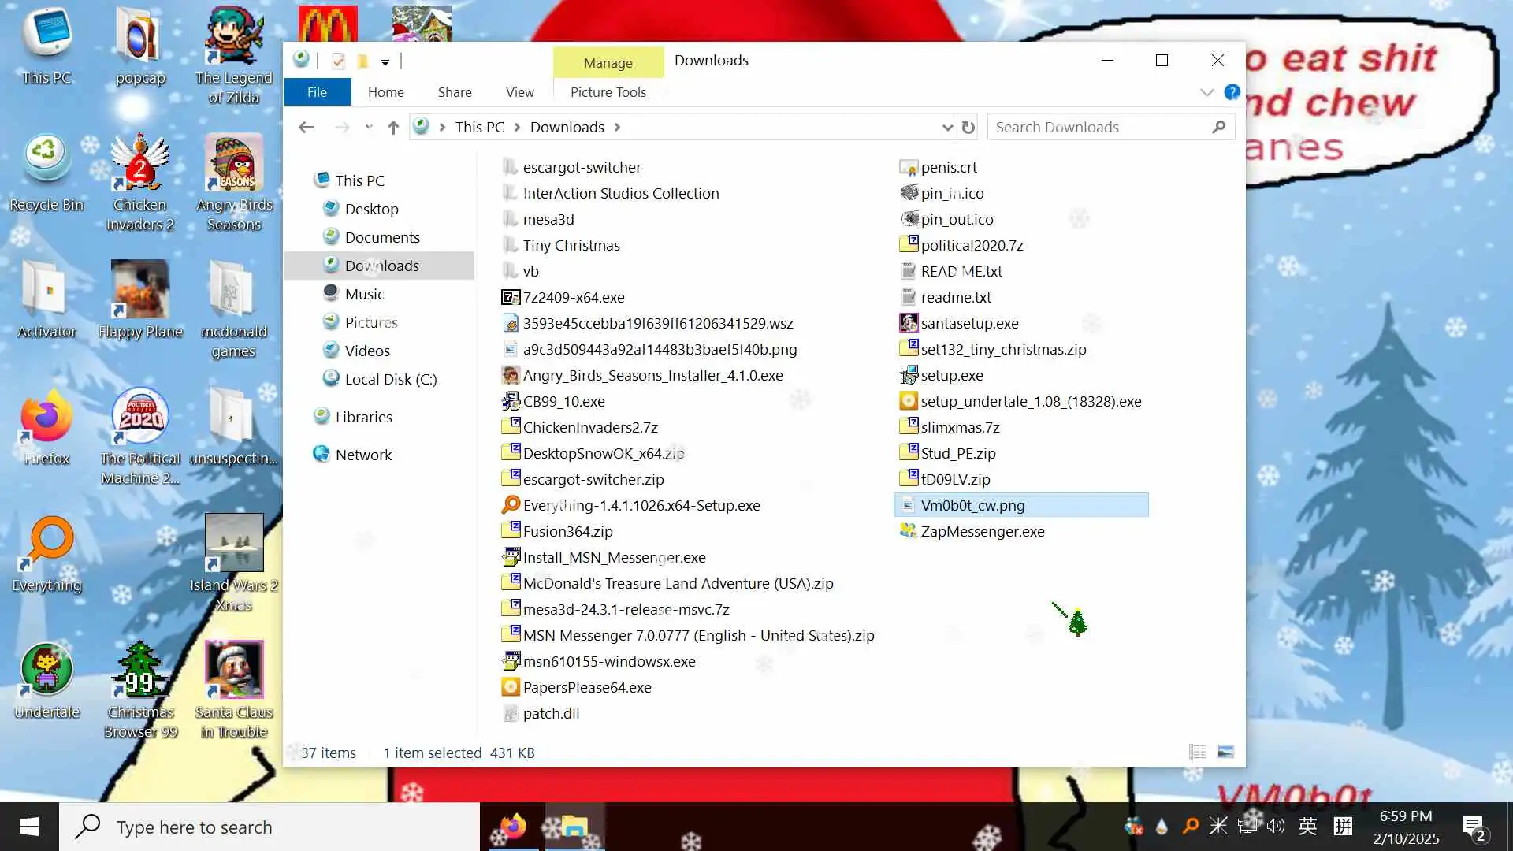Open the address bar history dropdown
The image size is (1513, 851).
coord(947,127)
